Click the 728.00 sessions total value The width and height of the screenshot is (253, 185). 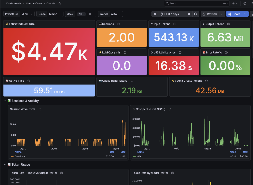pos(110,156)
